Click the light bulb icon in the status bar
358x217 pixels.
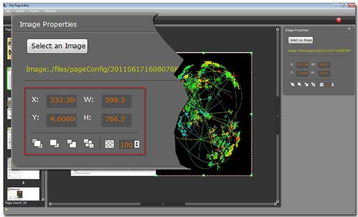(7, 210)
